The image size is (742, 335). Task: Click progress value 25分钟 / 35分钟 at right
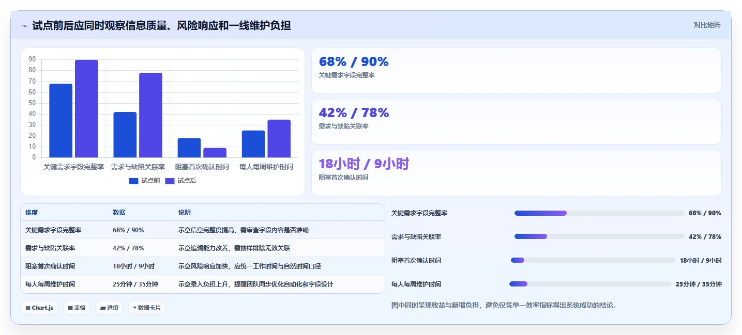click(699, 284)
